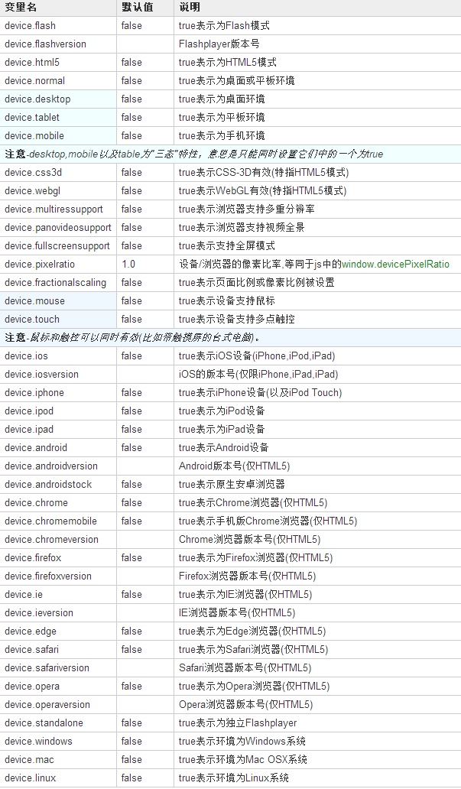
Task: Click the window.devicePixelRatio link
Action: pyautogui.click(x=395, y=265)
